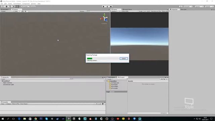Toggle the Global handle rotation button
This screenshot has width=215, height=121.
[32, 7]
